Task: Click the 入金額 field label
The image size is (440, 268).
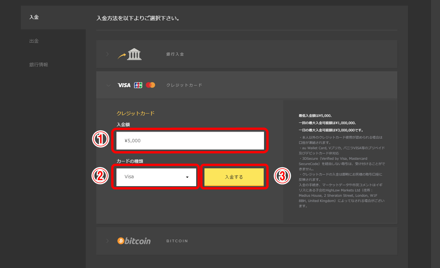Action: pos(123,125)
